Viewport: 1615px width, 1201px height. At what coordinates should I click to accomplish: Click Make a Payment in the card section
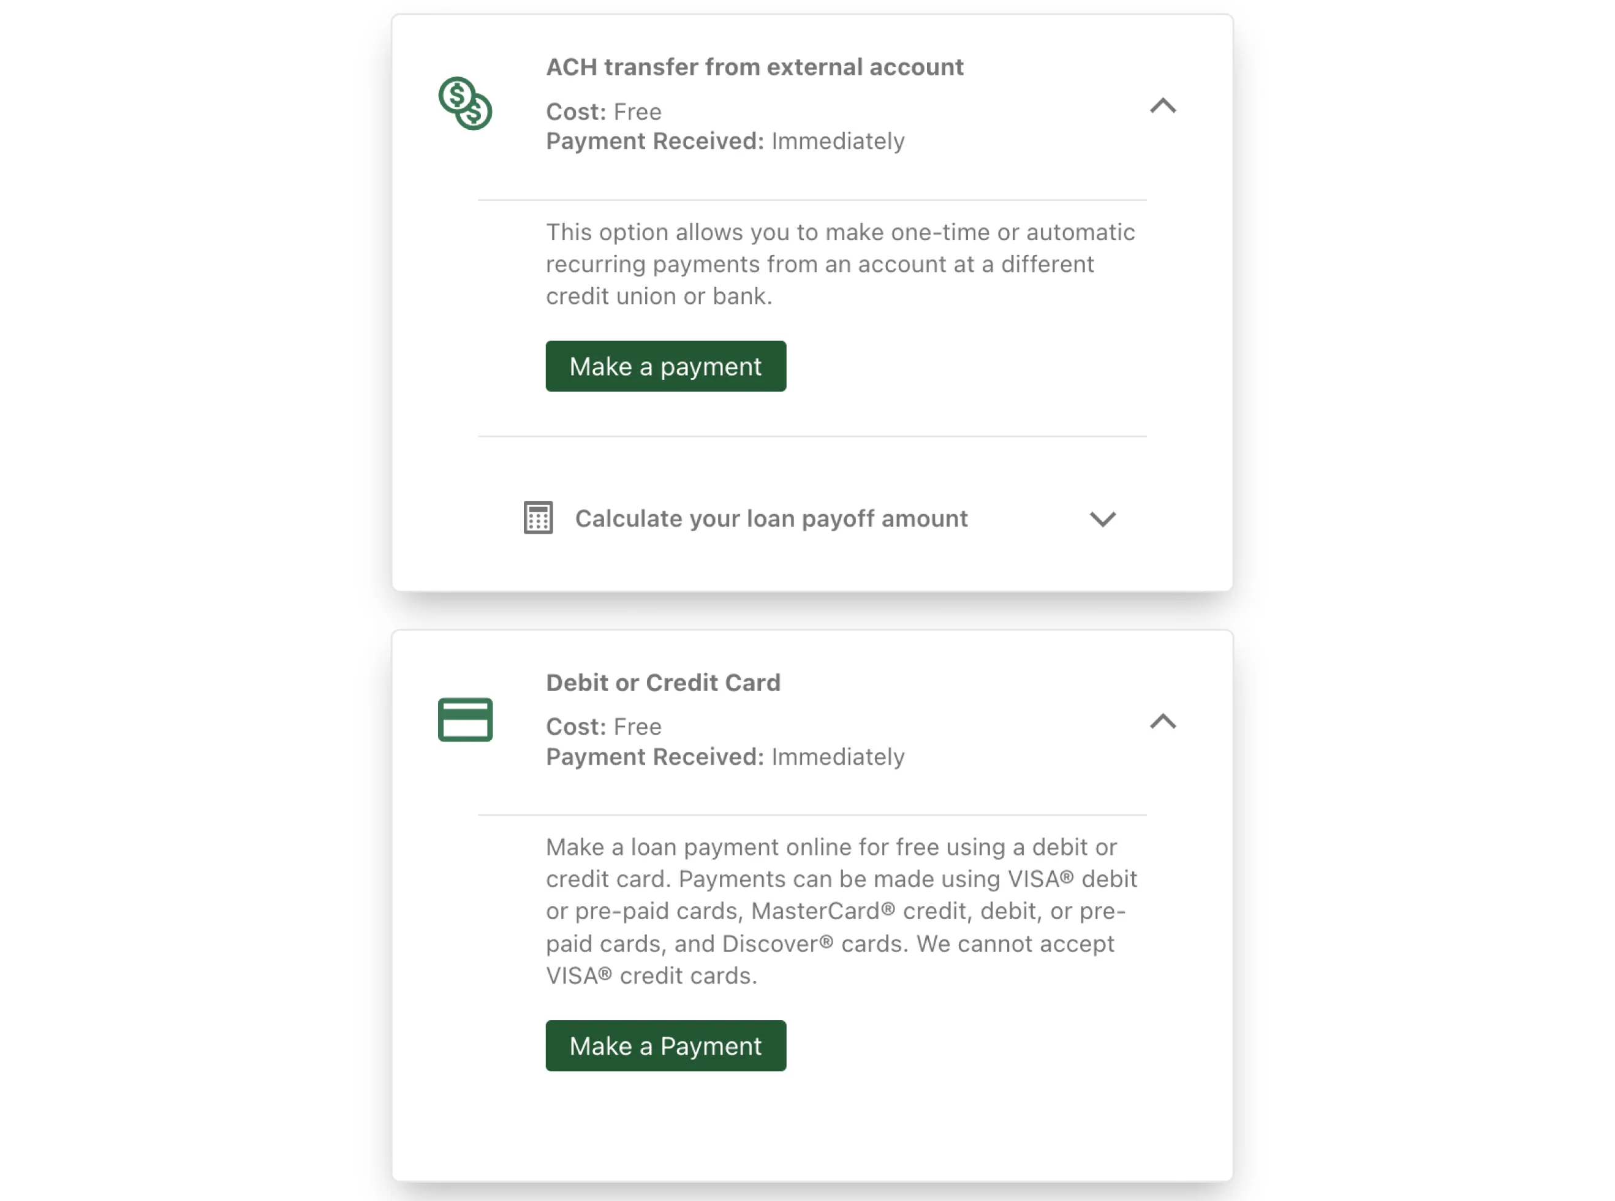pos(665,1045)
